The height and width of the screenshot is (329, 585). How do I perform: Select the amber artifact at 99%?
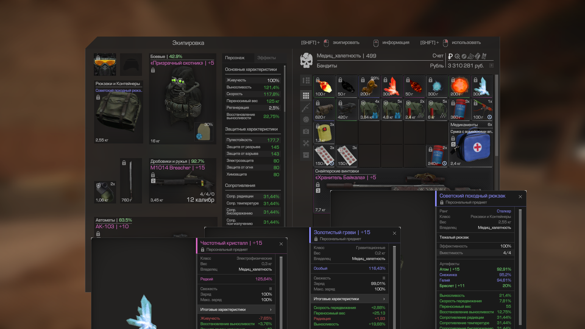(x=369, y=86)
